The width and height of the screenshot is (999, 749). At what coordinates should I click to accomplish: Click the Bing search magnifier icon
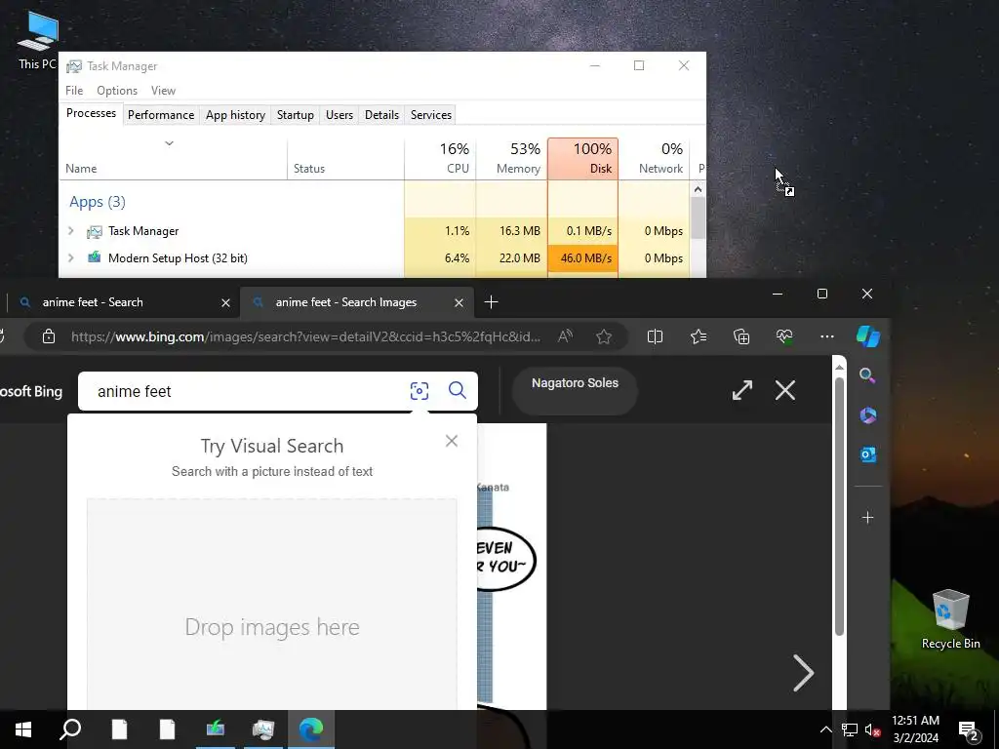[457, 390]
